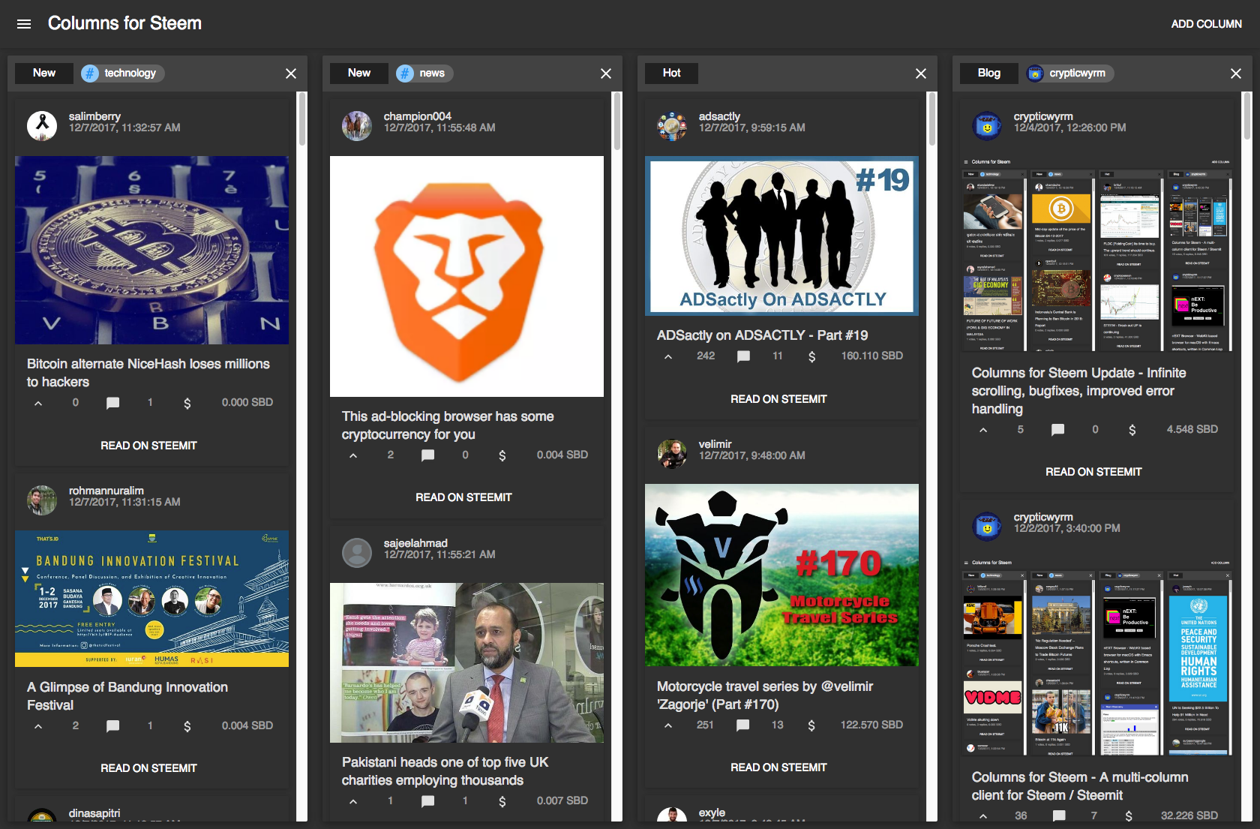Close the Hot column
Viewport: 1260px width, 829px height.
coord(921,74)
